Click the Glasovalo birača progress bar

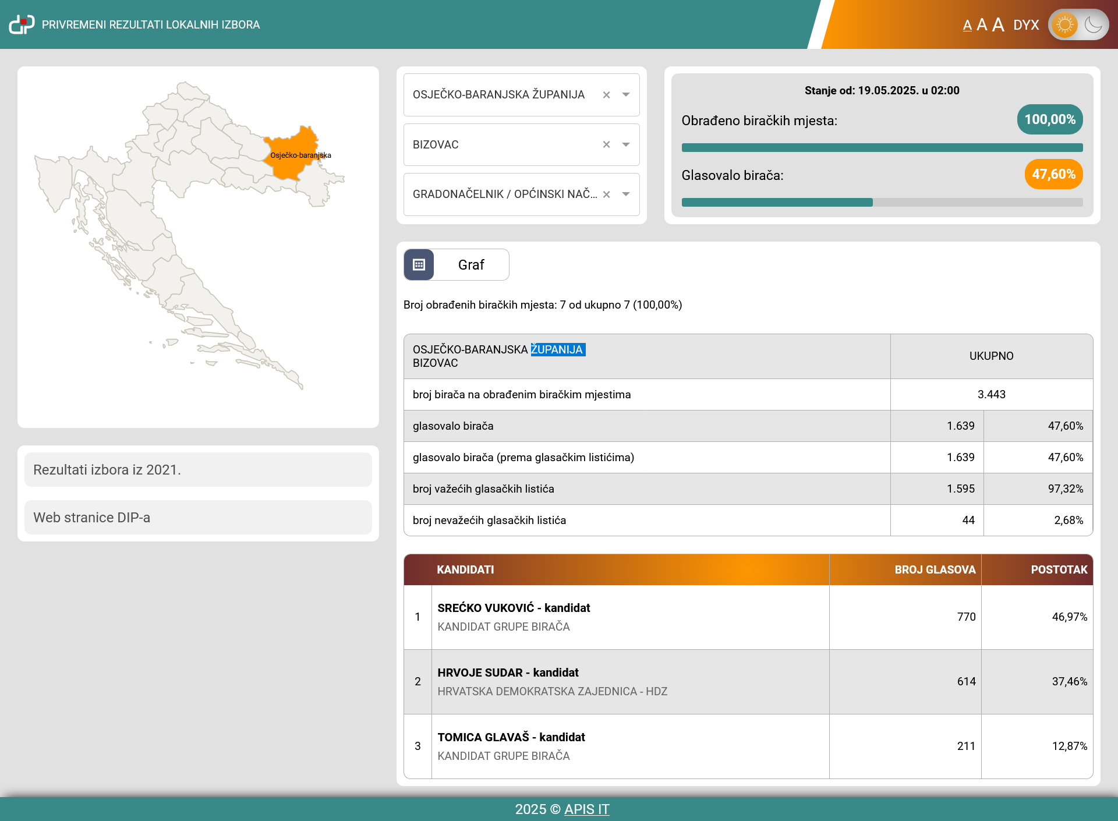(882, 203)
